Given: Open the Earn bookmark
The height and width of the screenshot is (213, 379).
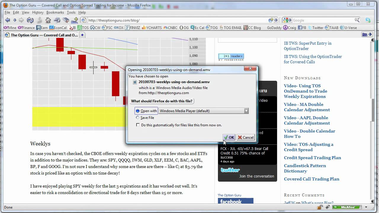Looking at the screenshot, I should 42,28.
